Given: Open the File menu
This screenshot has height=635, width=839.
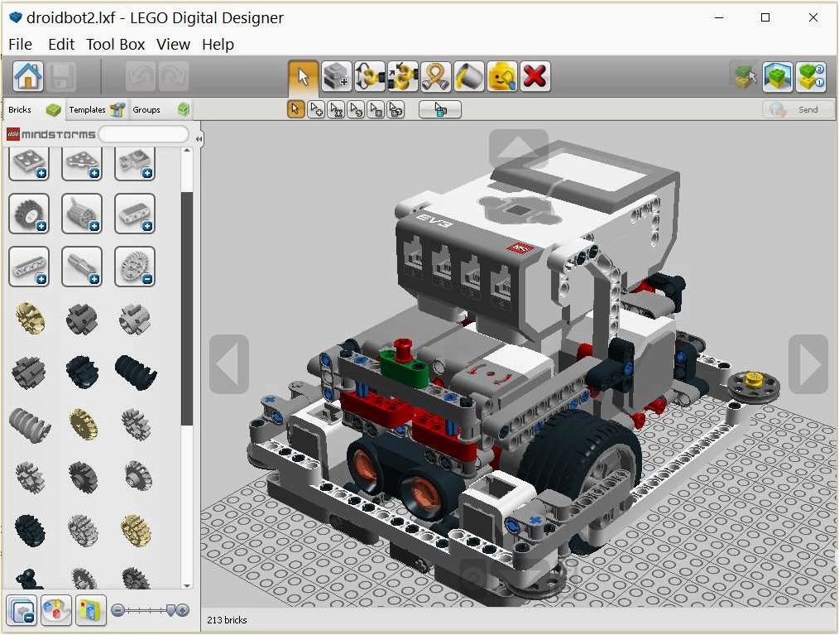Looking at the screenshot, I should 21,45.
